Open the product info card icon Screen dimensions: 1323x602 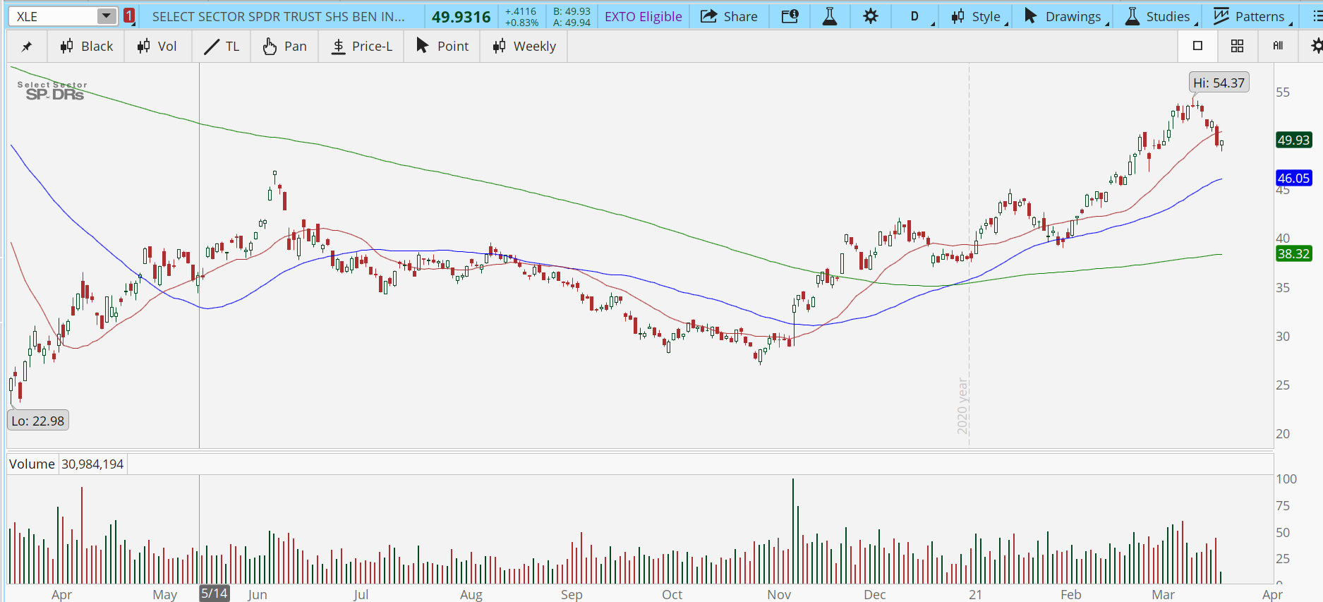click(790, 16)
